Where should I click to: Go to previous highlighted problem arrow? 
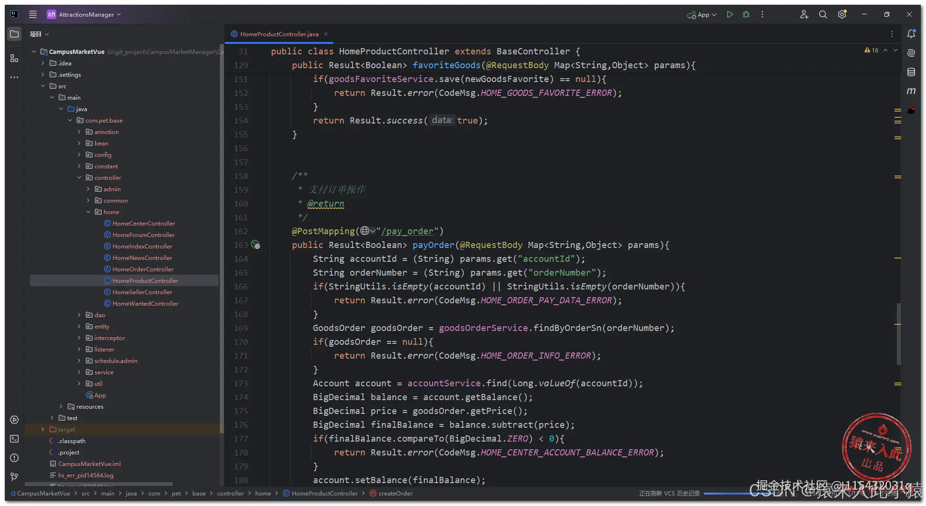pyautogui.click(x=885, y=50)
